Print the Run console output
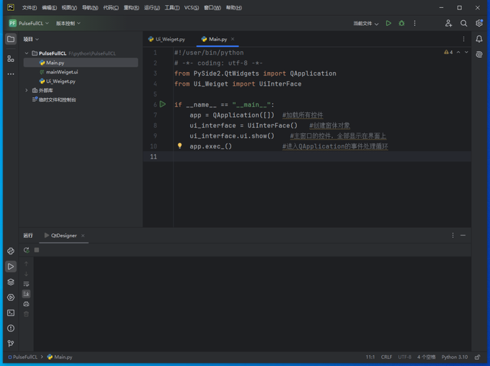490x366 pixels. [27, 304]
